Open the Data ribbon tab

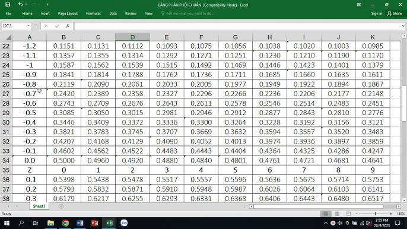113,14
